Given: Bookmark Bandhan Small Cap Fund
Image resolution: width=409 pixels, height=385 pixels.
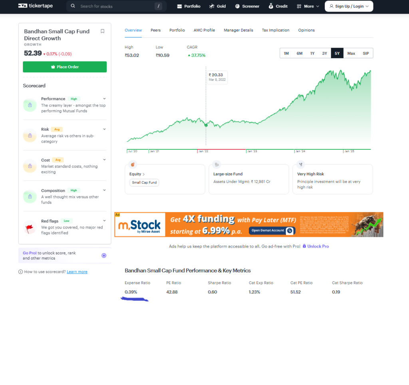Looking at the screenshot, I should tap(103, 31).
